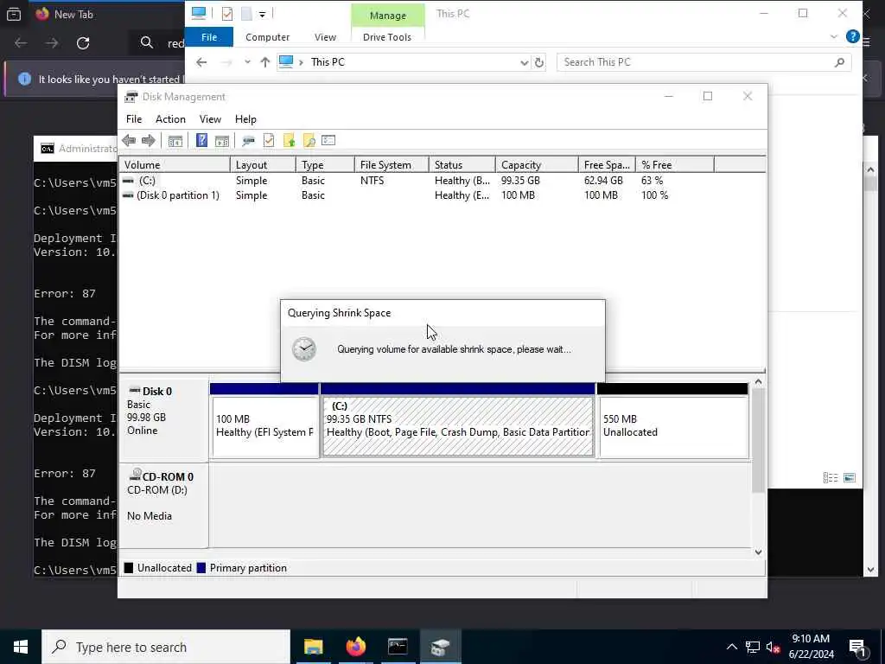Image resolution: width=885 pixels, height=664 pixels.
Task: Sort by the Capacity column header
Action: (537, 165)
